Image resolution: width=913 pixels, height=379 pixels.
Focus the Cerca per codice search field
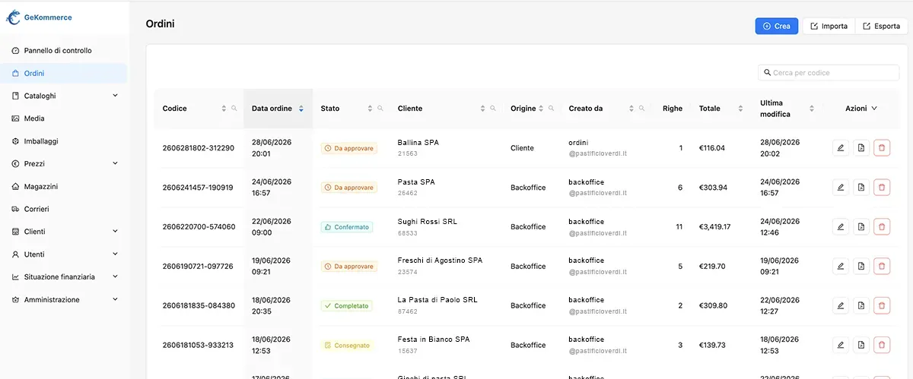point(829,72)
